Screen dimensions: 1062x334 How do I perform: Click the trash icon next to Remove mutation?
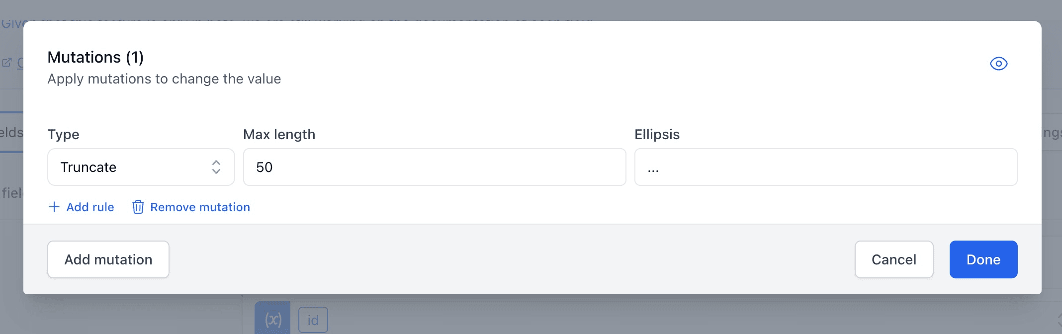pyautogui.click(x=138, y=207)
